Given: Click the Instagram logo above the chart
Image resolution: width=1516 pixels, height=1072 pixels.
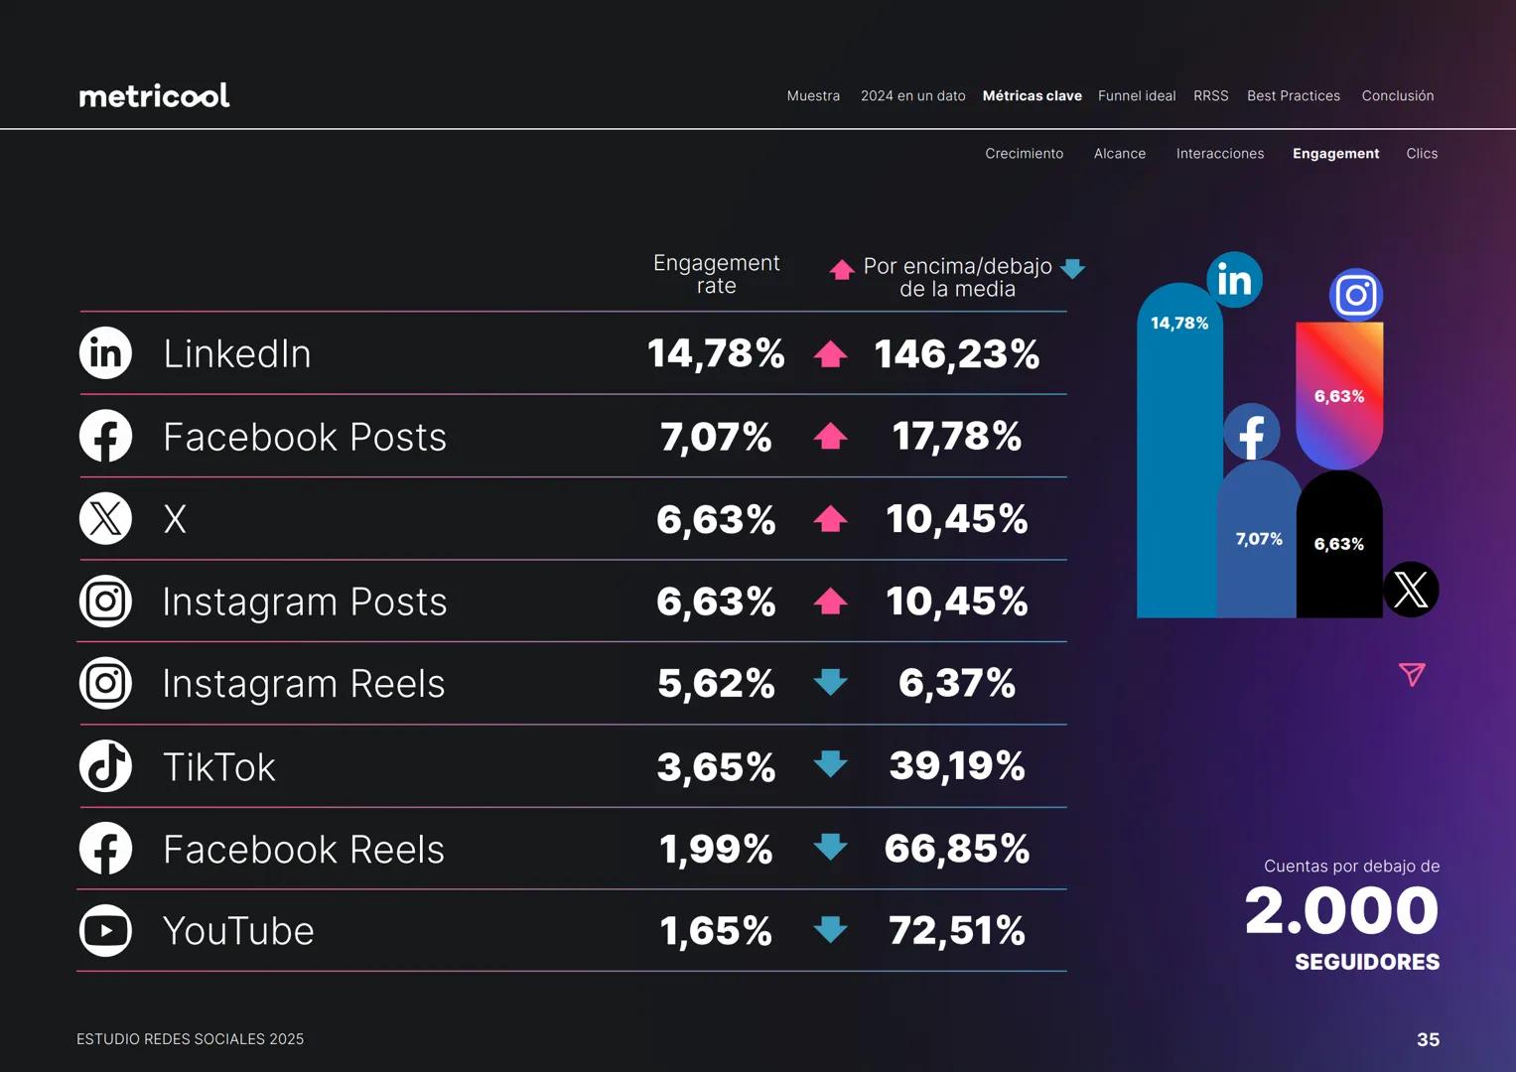Looking at the screenshot, I should pyautogui.click(x=1356, y=295).
